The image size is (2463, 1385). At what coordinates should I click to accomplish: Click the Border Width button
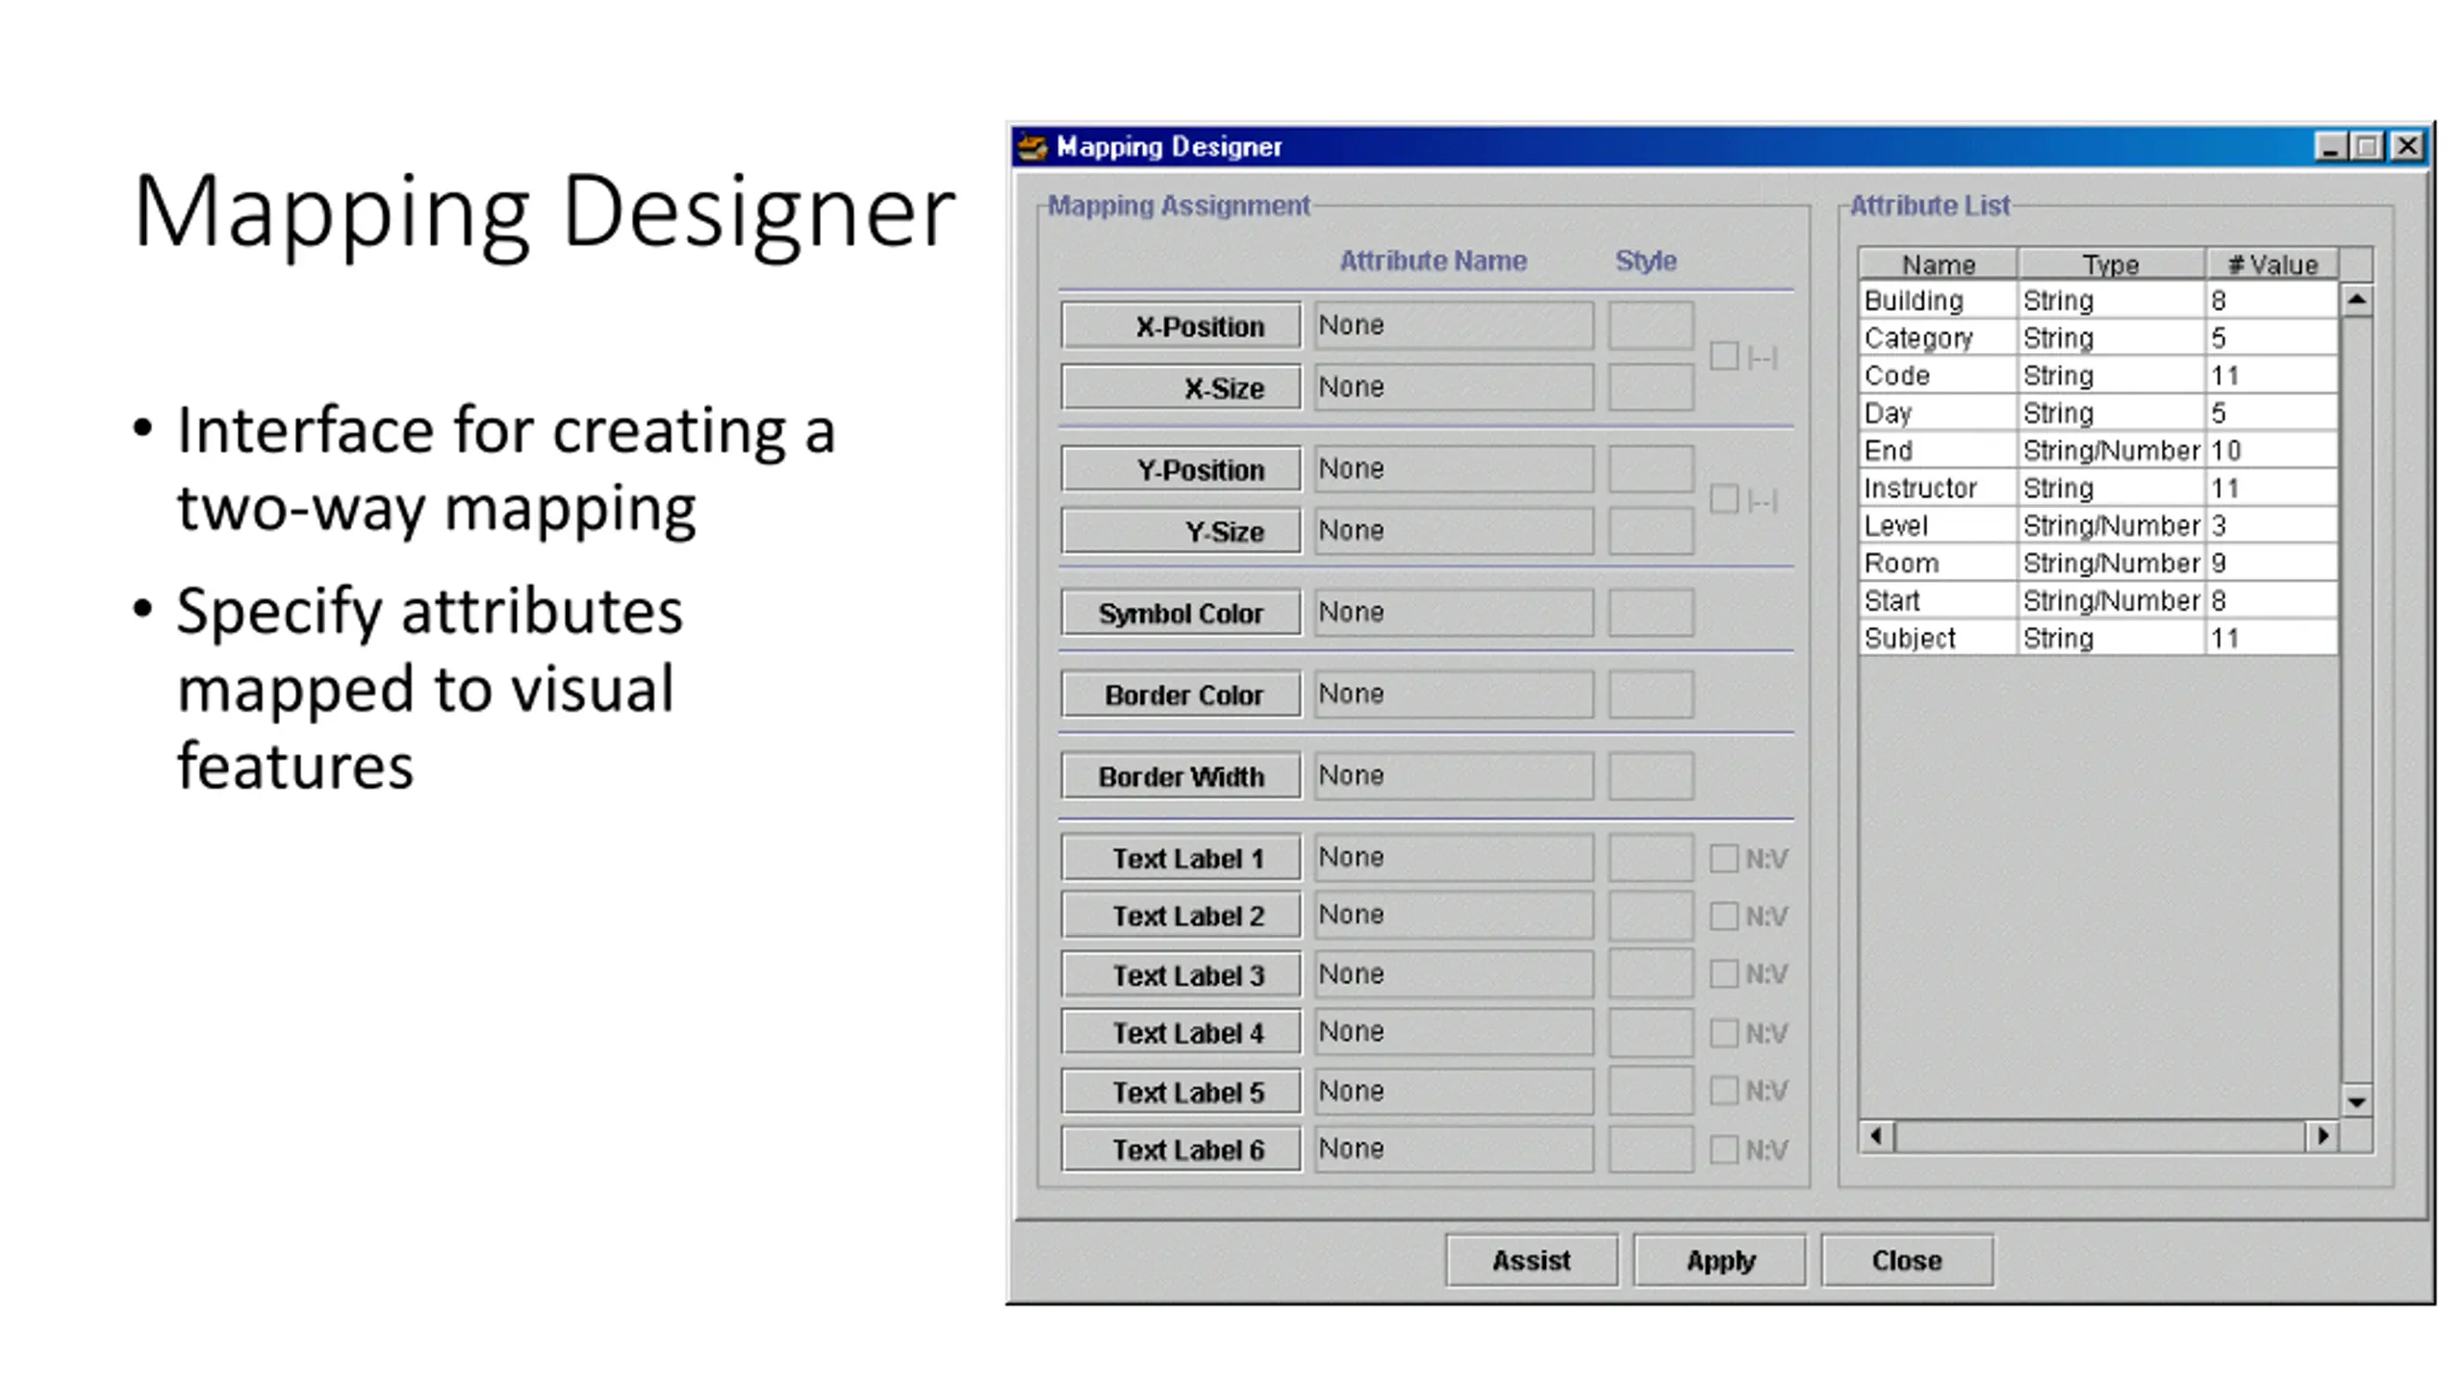coord(1181,776)
